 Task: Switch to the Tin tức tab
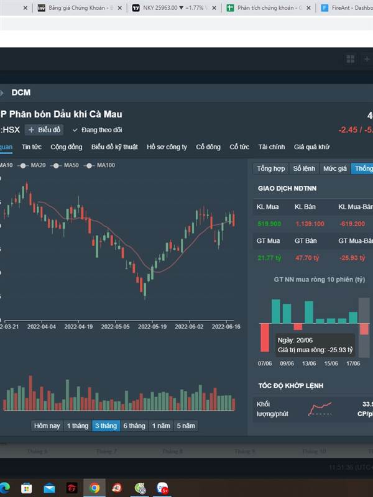tap(32, 147)
